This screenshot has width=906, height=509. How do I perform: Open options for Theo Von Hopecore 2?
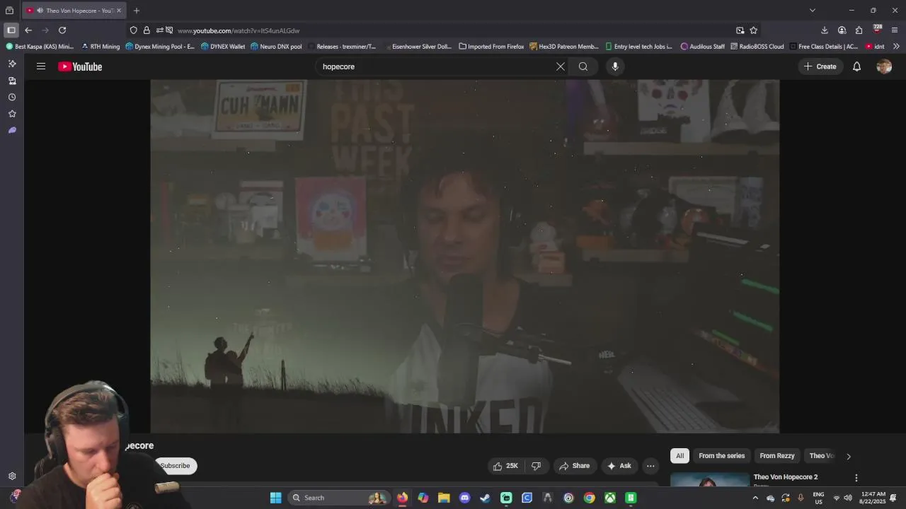(856, 478)
